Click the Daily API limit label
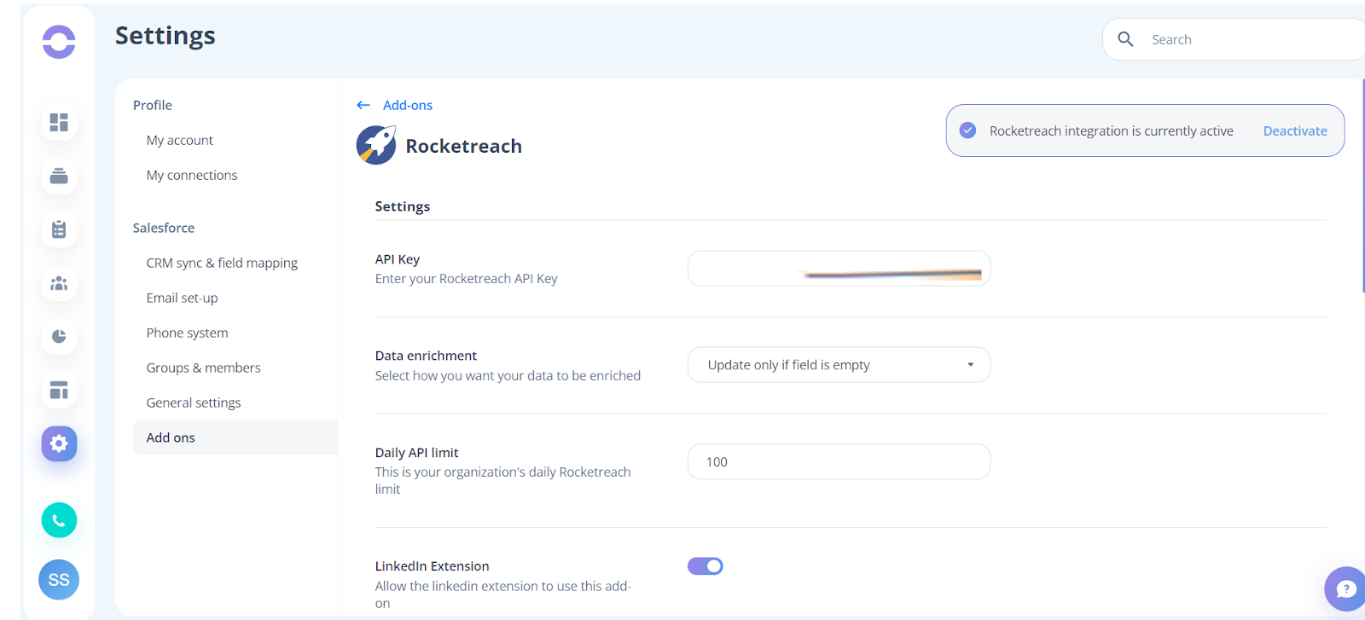Image resolution: width=1365 pixels, height=620 pixels. click(417, 453)
